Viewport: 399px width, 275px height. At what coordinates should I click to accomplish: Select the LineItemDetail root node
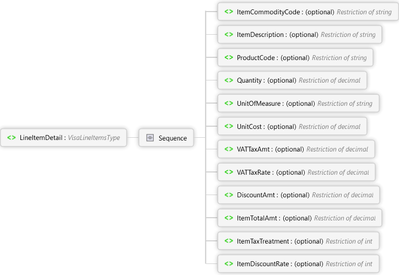click(x=42, y=138)
